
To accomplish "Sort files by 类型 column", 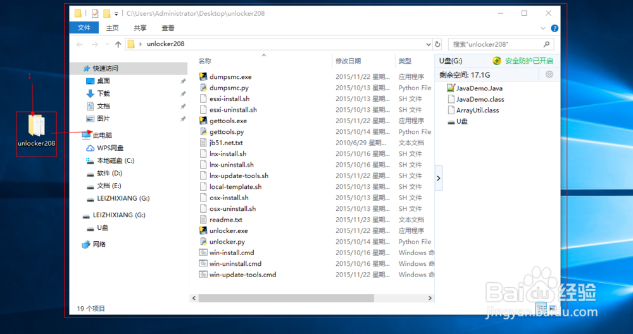I will [x=405, y=61].
